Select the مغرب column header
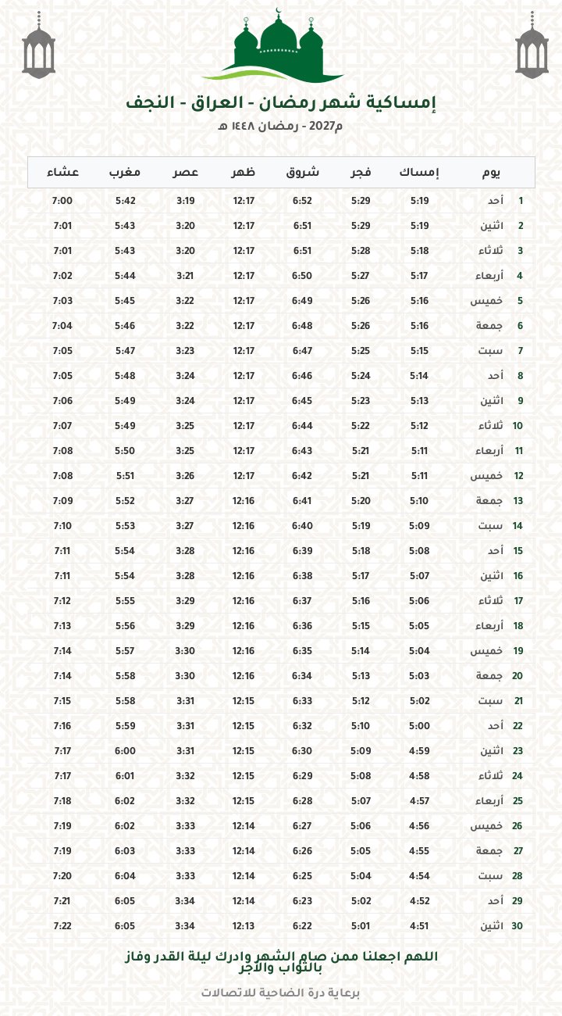This screenshot has height=1016, width=562. [125, 173]
